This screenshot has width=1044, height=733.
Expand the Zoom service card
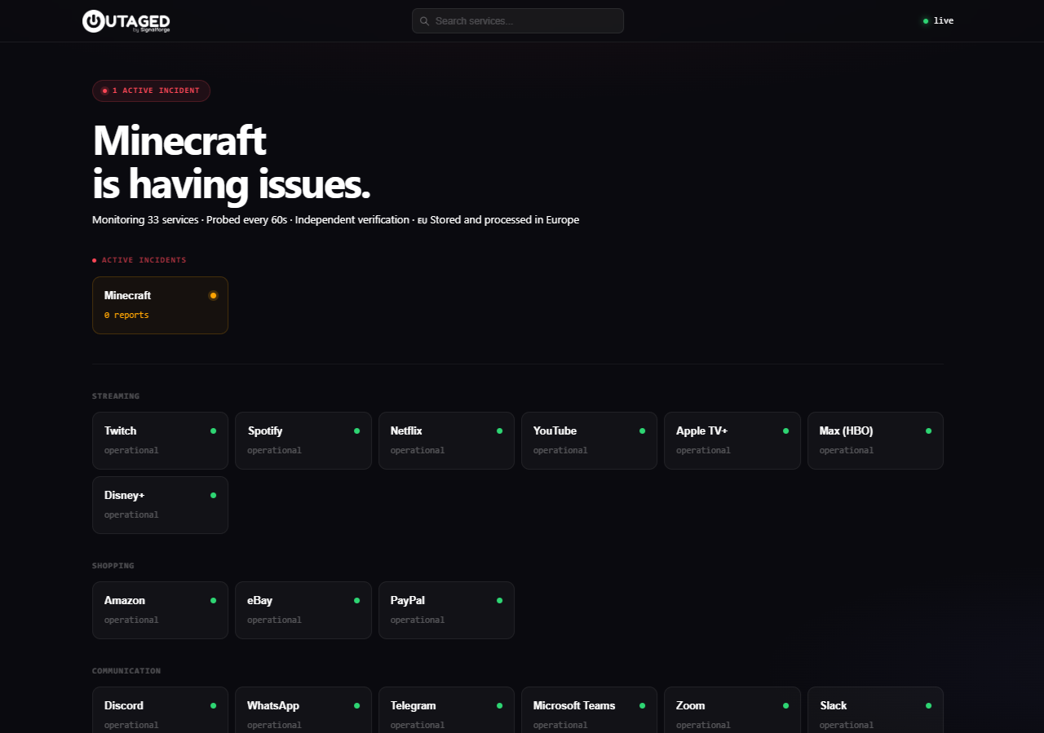click(x=732, y=709)
